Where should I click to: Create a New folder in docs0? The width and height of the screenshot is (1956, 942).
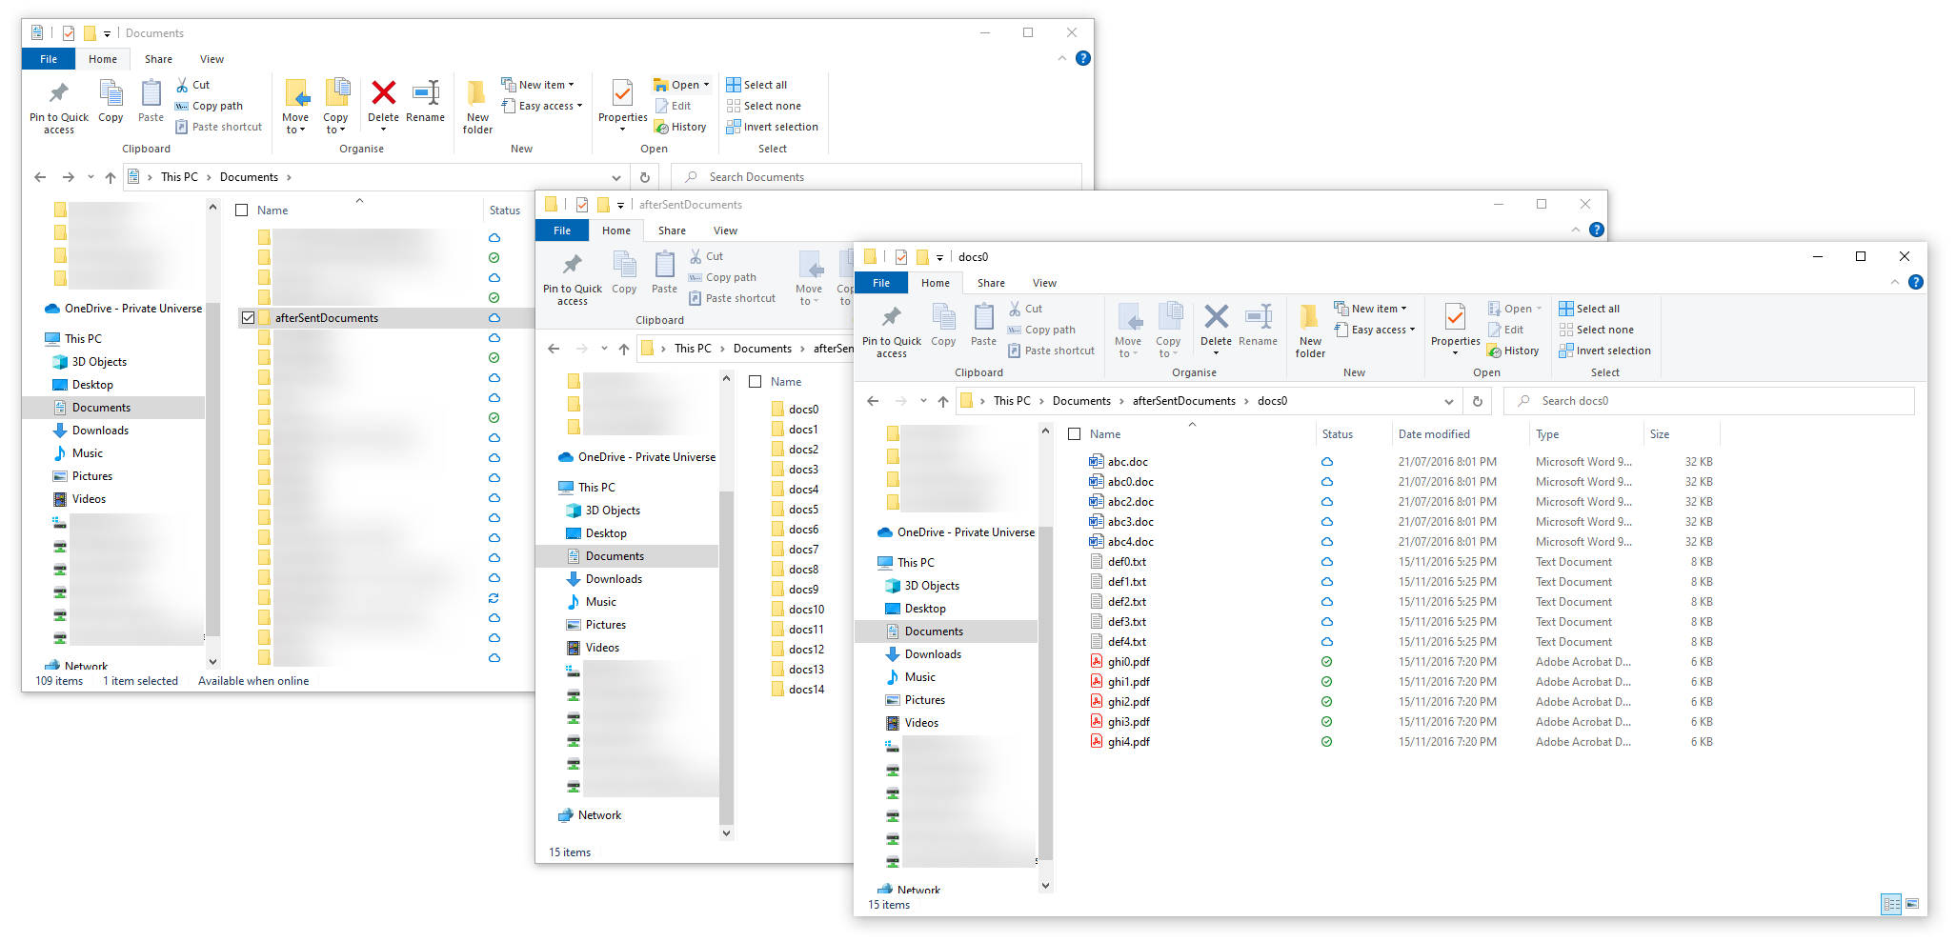[1309, 329]
